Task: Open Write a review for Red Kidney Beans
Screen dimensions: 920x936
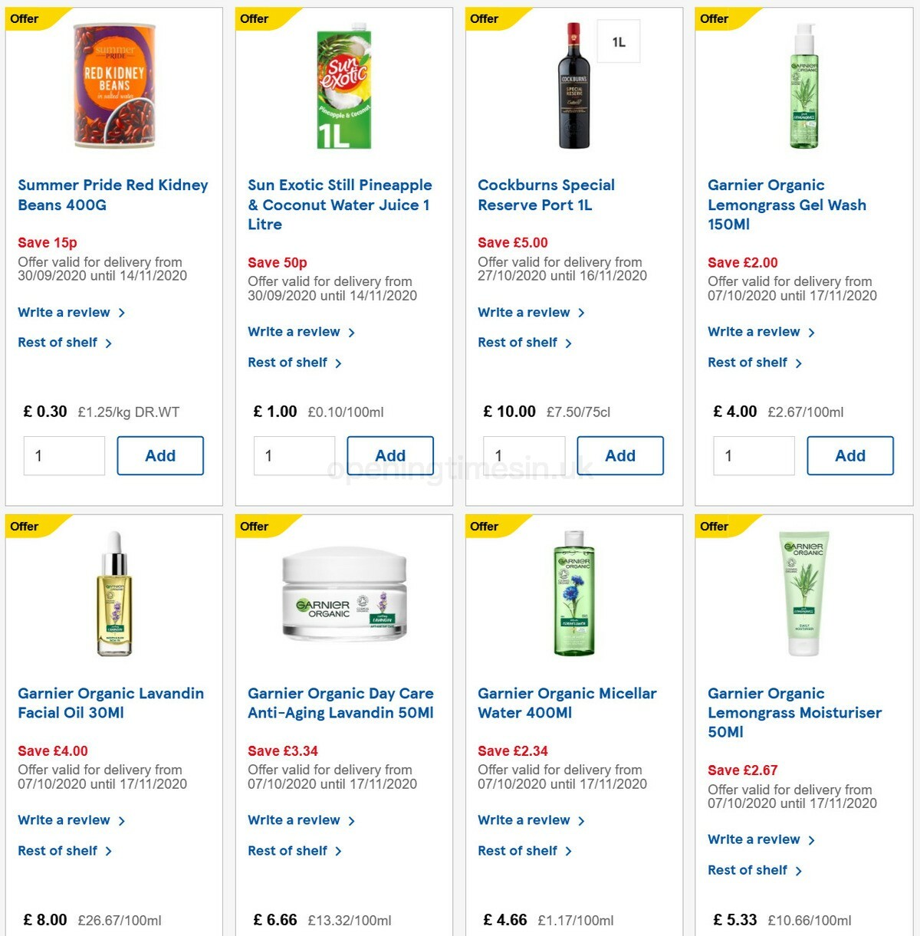Action: pyautogui.click(x=64, y=312)
